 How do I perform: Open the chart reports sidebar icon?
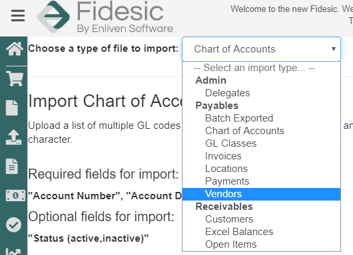click(x=13, y=252)
